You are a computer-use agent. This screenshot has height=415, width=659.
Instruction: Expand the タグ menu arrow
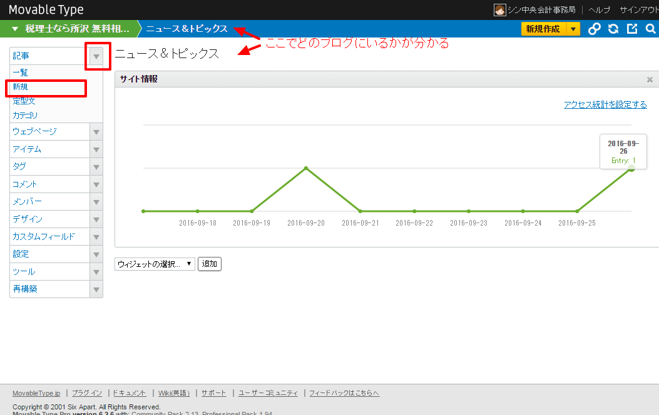point(96,167)
